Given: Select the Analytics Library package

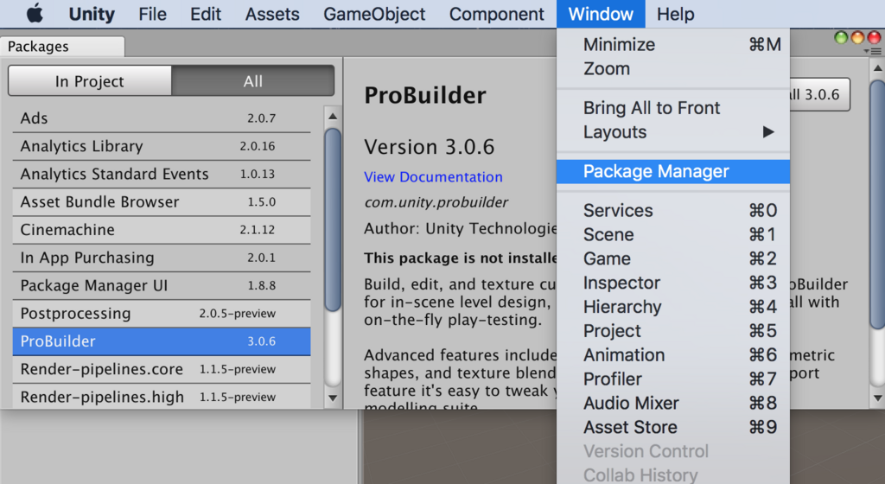Looking at the screenshot, I should click(x=162, y=146).
